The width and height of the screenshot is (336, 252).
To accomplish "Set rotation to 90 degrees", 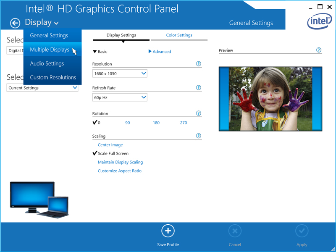I will (128, 123).
